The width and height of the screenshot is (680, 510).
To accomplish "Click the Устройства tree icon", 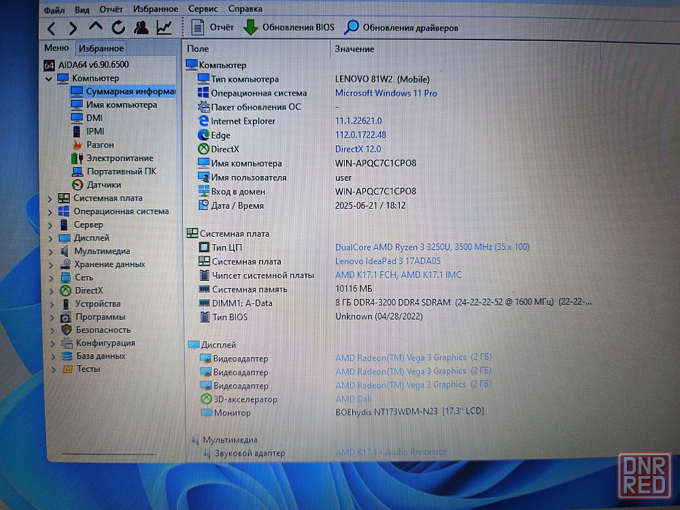I will [66, 304].
